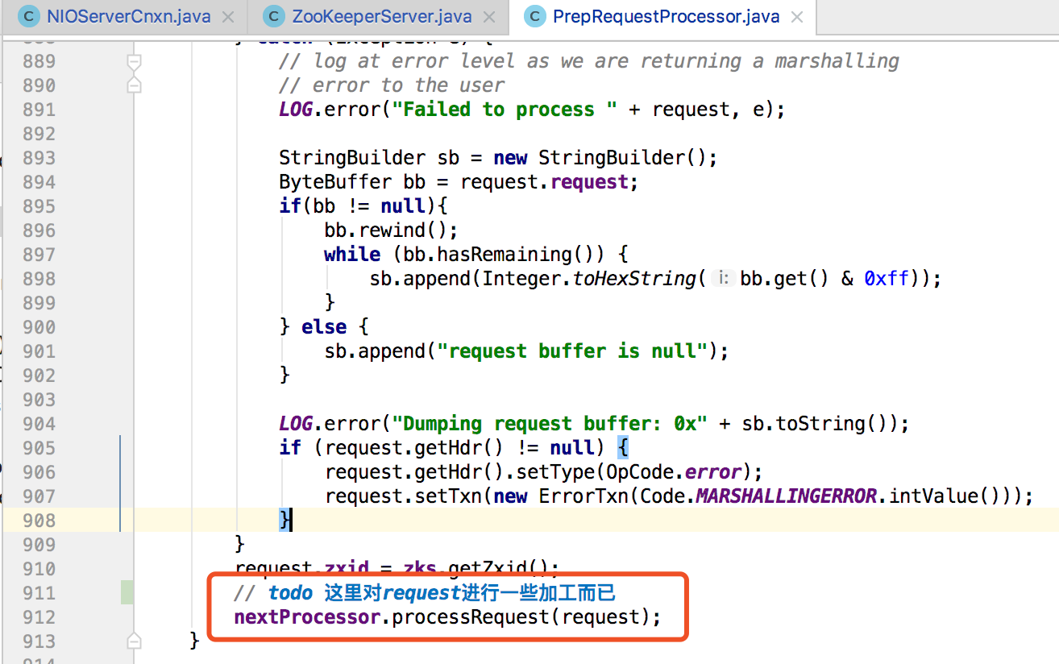Viewport: 1059px width, 664px height.
Task: Click the "Failed to process " string literal
Action: tap(505, 110)
